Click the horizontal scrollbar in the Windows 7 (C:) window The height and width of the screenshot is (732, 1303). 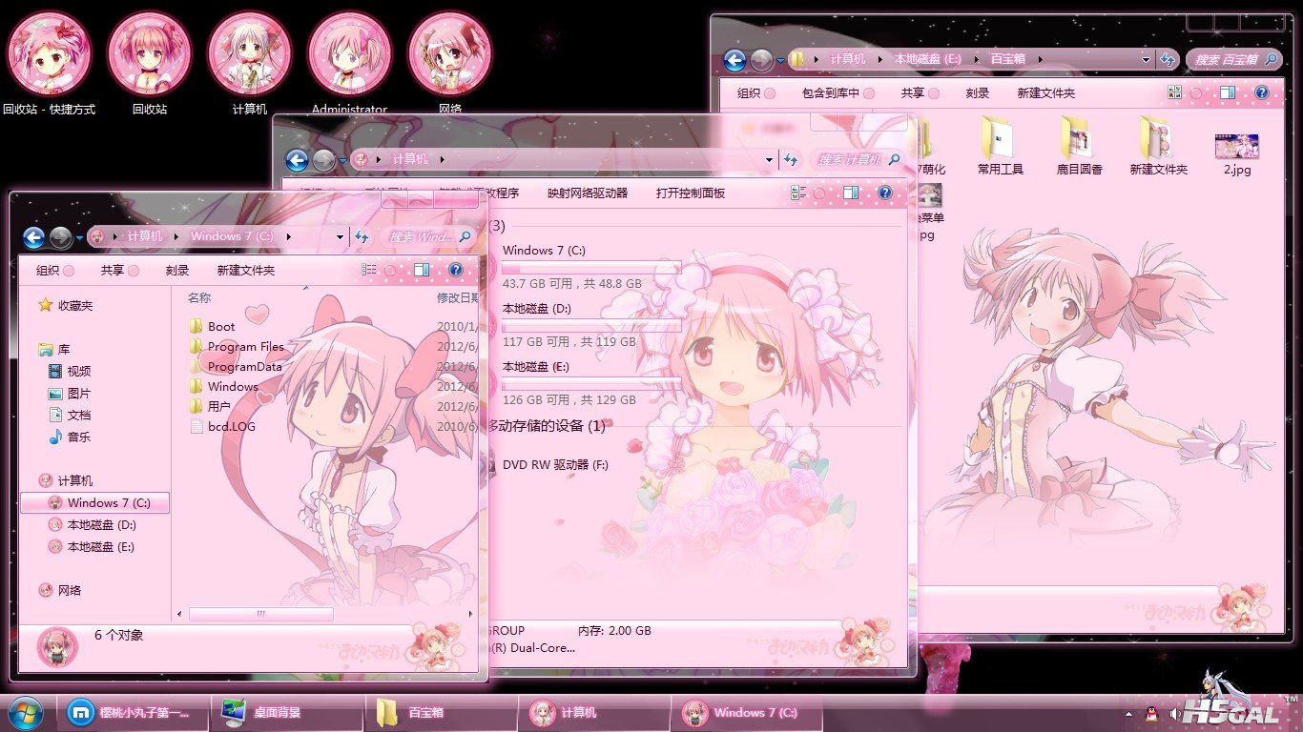pyautogui.click(x=260, y=615)
